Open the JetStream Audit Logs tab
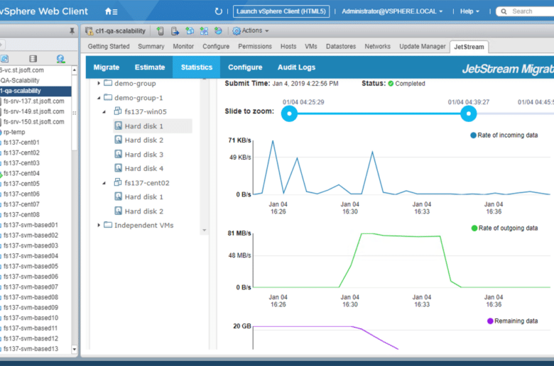 [296, 67]
